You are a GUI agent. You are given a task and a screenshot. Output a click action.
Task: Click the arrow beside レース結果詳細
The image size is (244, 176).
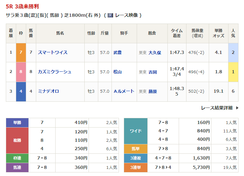tap(237, 108)
